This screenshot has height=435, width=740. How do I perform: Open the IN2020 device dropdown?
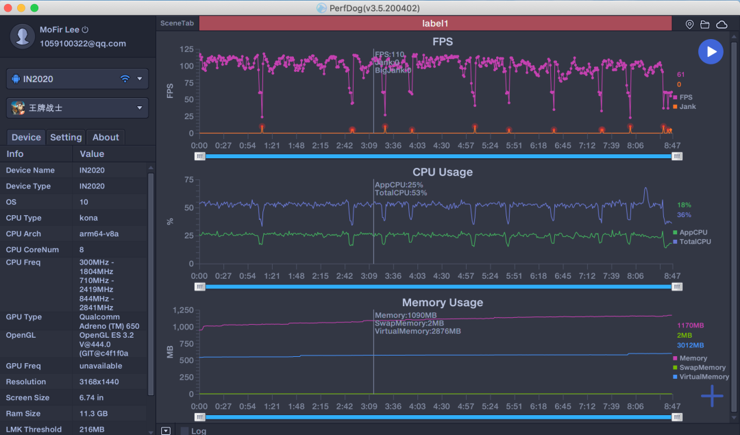(x=140, y=79)
